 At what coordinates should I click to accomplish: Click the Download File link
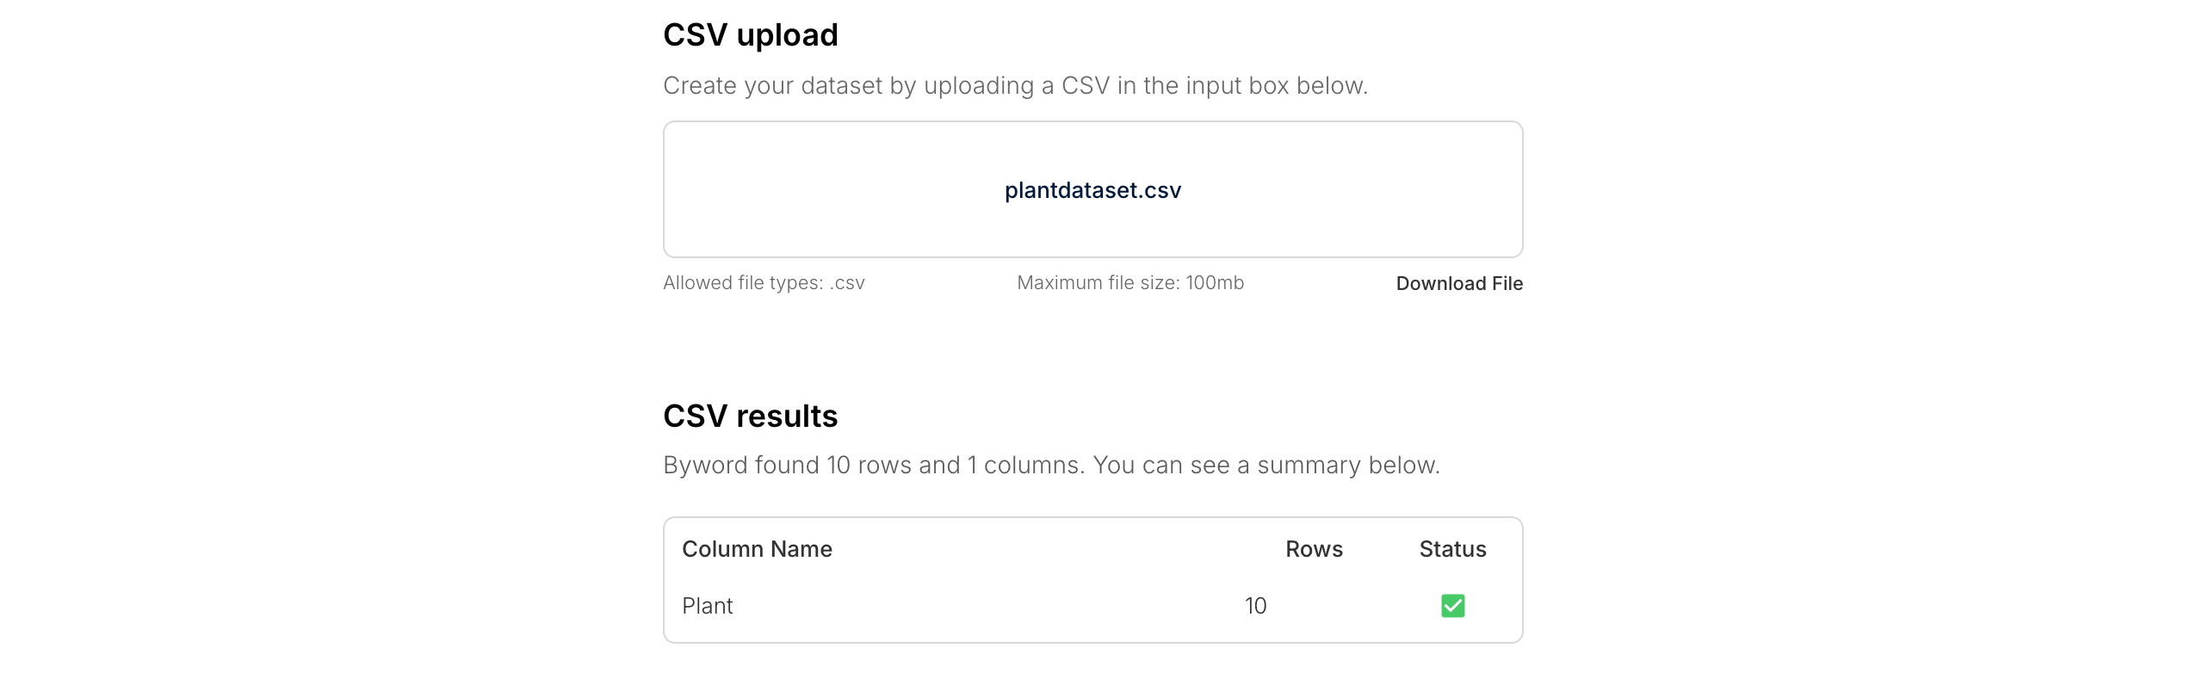(x=1459, y=283)
